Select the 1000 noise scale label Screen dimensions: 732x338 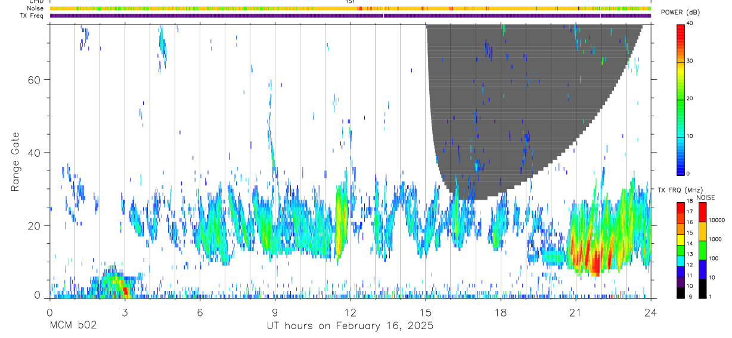tap(715, 239)
